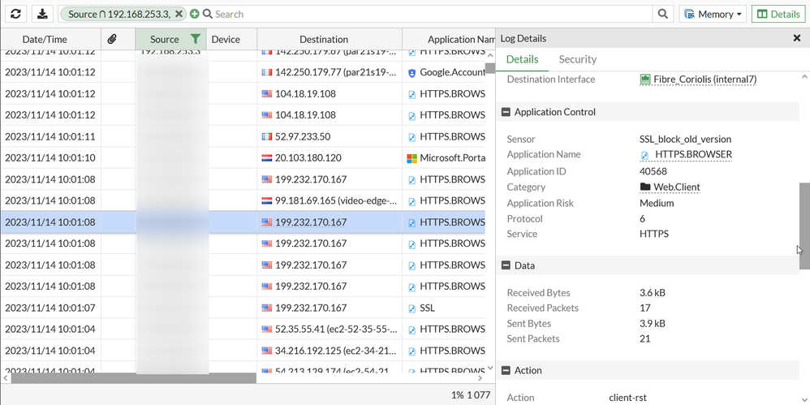Click the refresh logs icon
Screen dimensions: 810x405
pos(15,14)
